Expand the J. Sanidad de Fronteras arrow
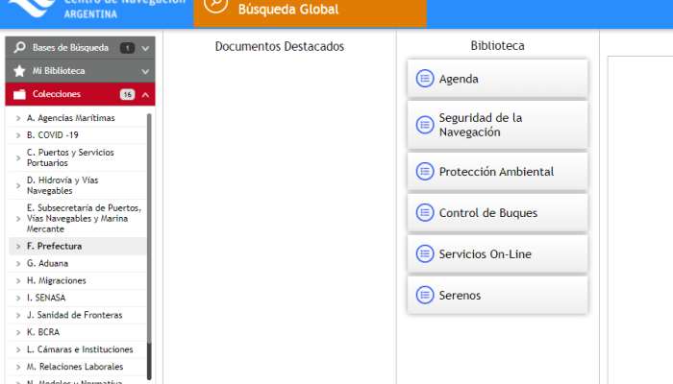The height and width of the screenshot is (384, 673). [18, 315]
